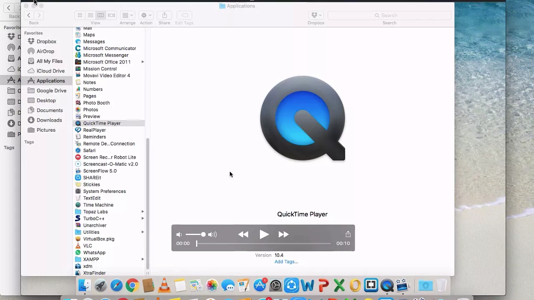The image size is (534, 300).
Task: Select All My Files in sidebar
Action: 50,61
